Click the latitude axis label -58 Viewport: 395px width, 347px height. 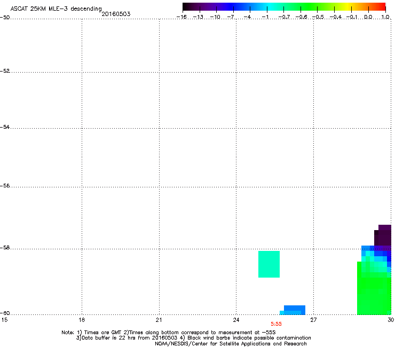click(x=5, y=248)
